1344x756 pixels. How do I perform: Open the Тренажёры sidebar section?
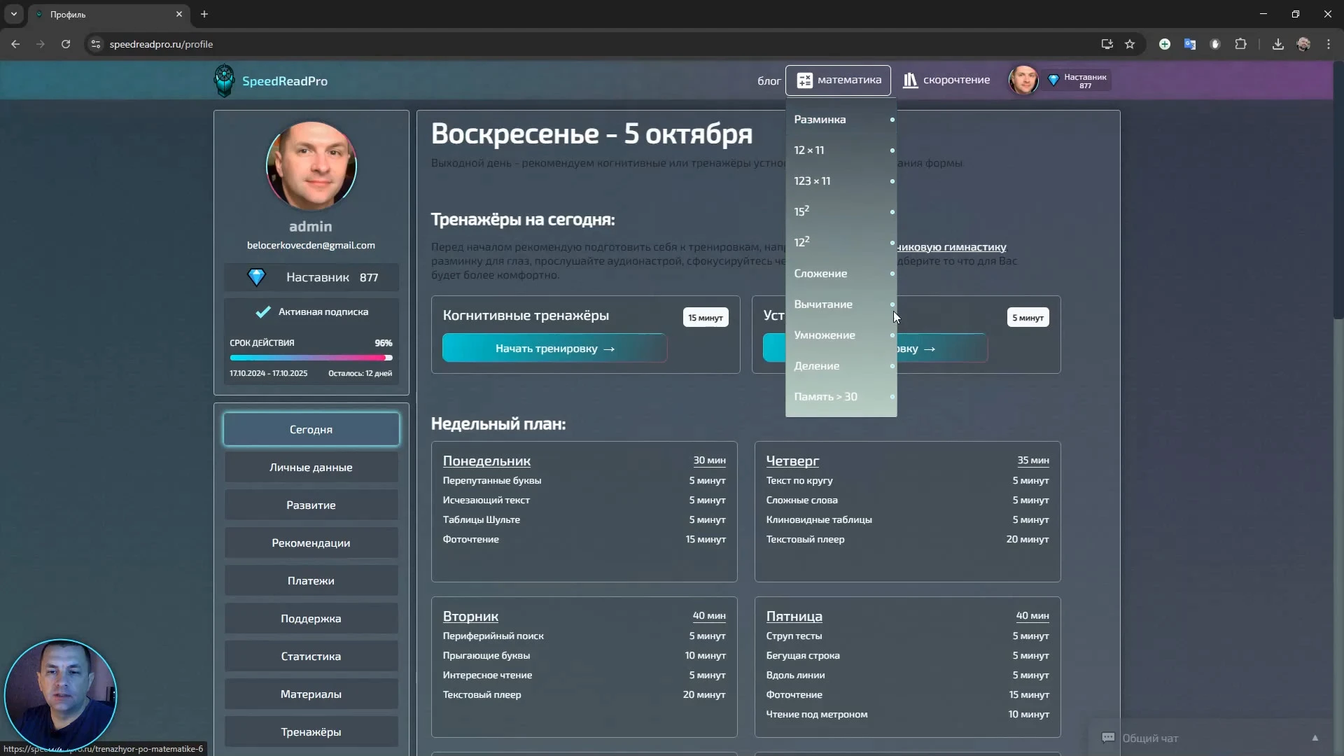(x=311, y=732)
